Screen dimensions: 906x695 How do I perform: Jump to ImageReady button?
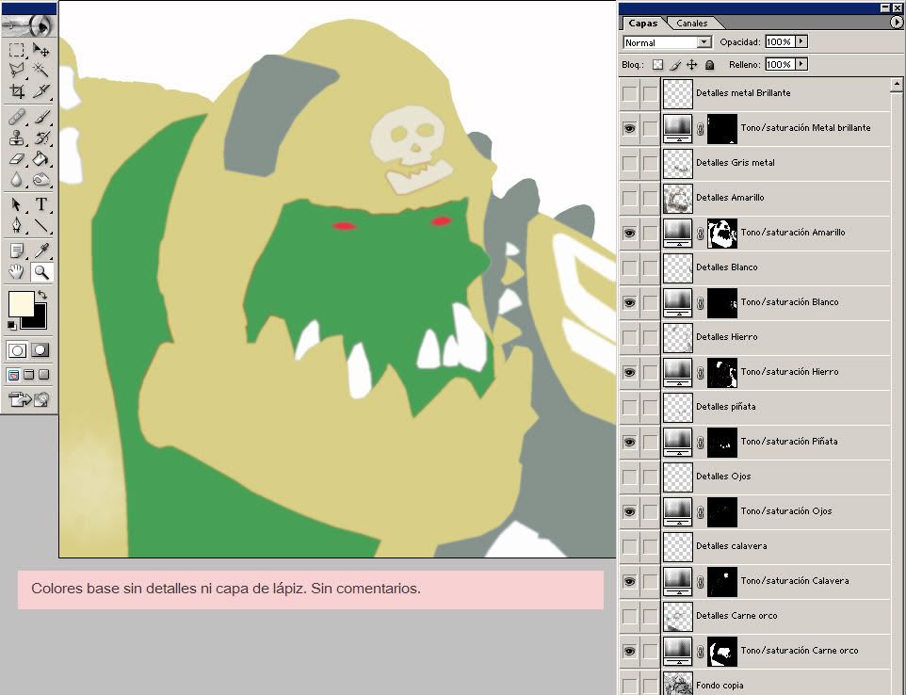pos(28,398)
